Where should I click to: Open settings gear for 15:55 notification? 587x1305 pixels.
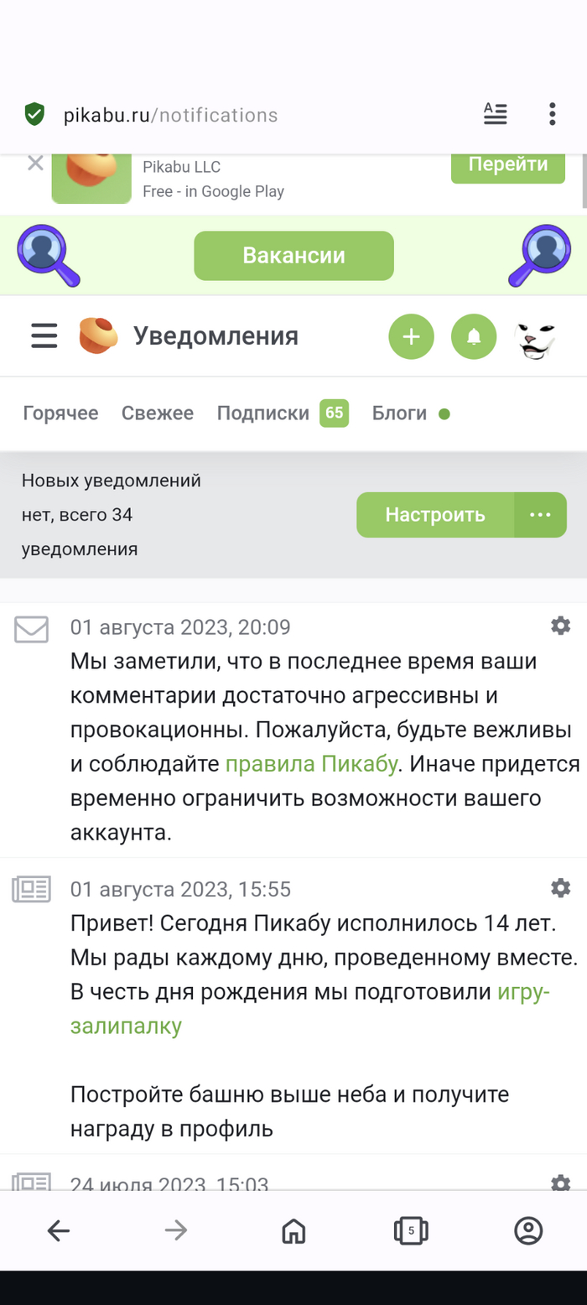pos(560,887)
